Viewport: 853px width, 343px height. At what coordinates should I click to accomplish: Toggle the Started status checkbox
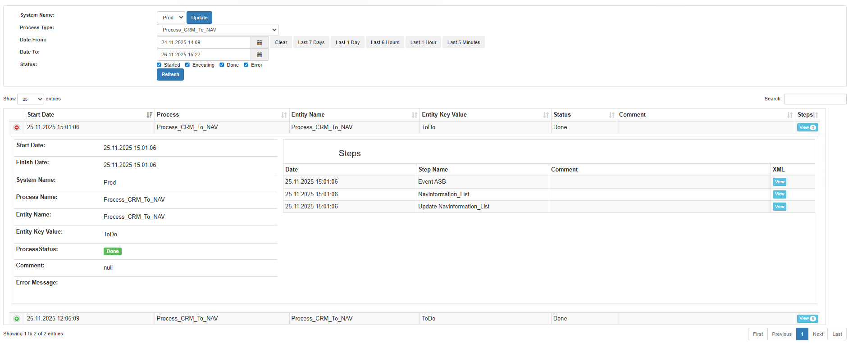coord(159,65)
